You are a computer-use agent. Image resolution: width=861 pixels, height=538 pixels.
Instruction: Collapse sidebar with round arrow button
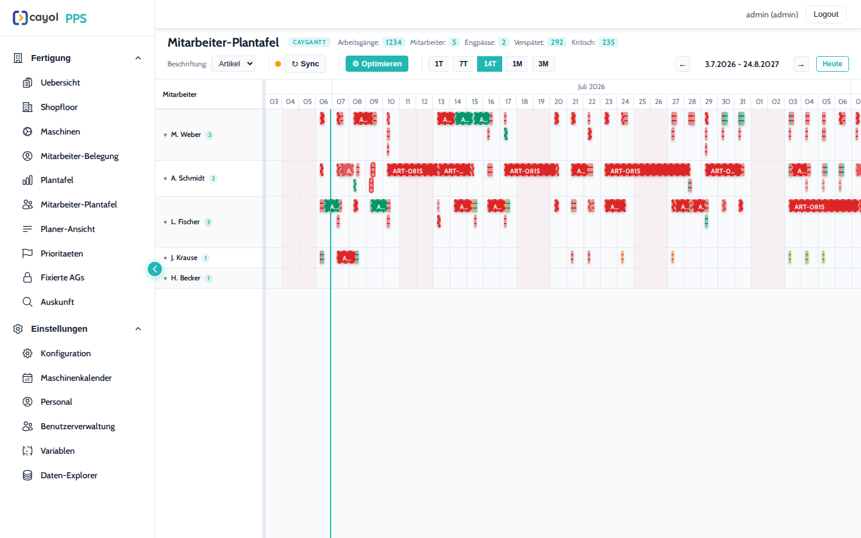(155, 269)
